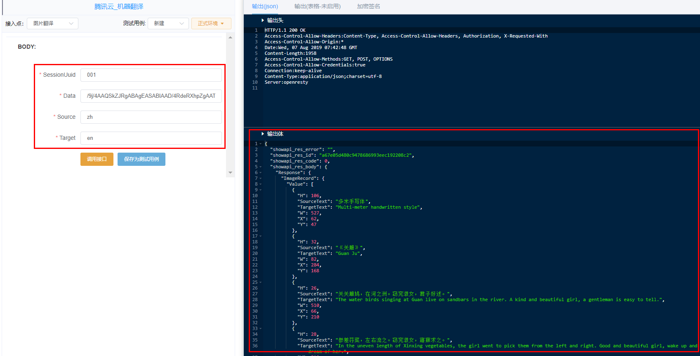Click the Content-Length:1958 header line

coord(290,53)
